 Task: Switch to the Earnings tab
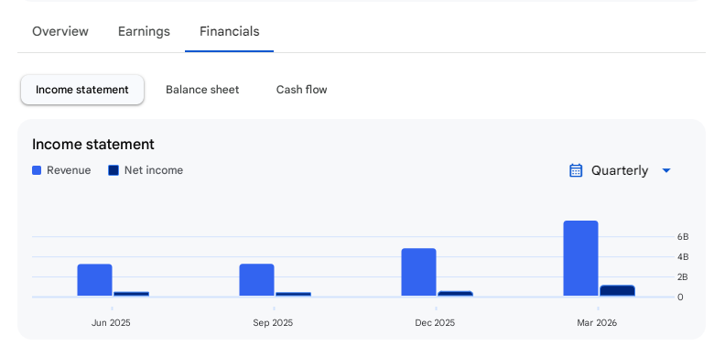click(144, 31)
